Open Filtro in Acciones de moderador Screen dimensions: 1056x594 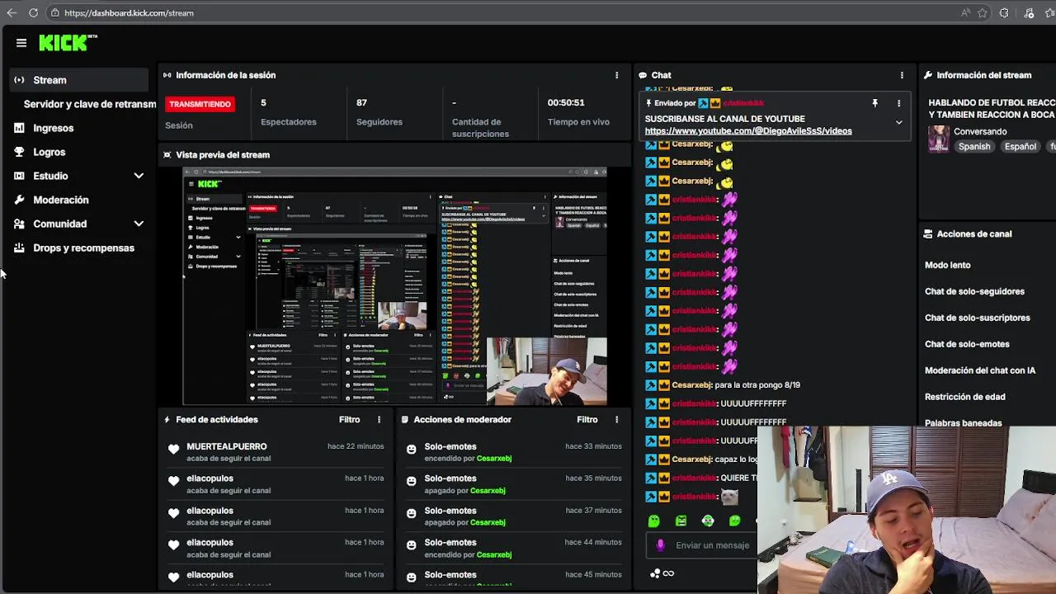coord(587,420)
